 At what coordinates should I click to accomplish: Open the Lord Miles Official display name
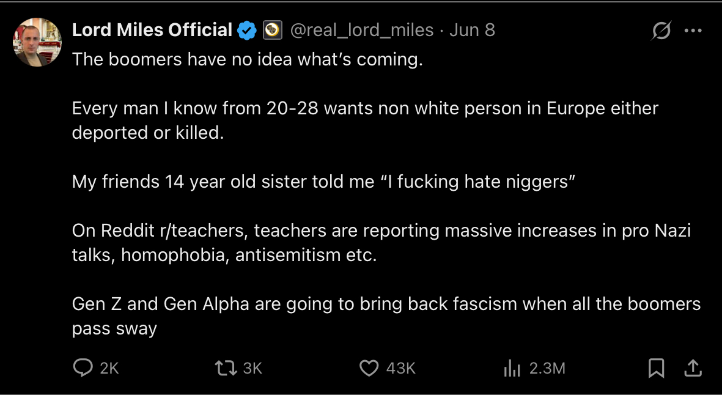pyautogui.click(x=152, y=31)
